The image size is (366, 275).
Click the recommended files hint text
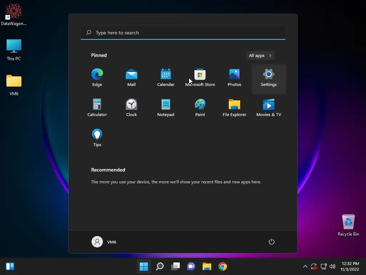[x=176, y=182]
